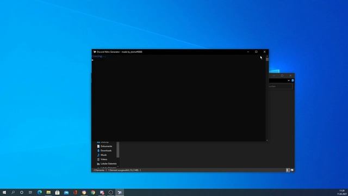348x196 pixels.
Task: Click the taskbar clock and date
Action: (342, 192)
